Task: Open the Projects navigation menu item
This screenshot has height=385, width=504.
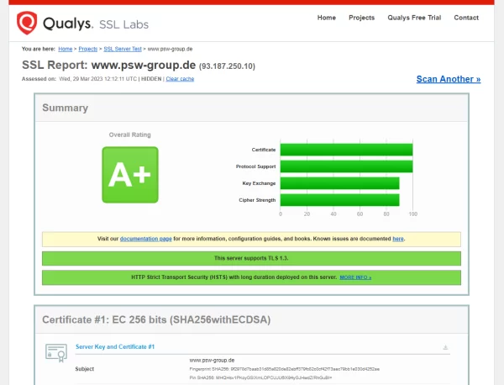Action: coord(361,18)
